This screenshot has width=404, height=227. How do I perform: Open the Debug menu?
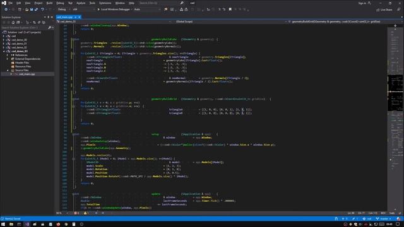click(60, 3)
